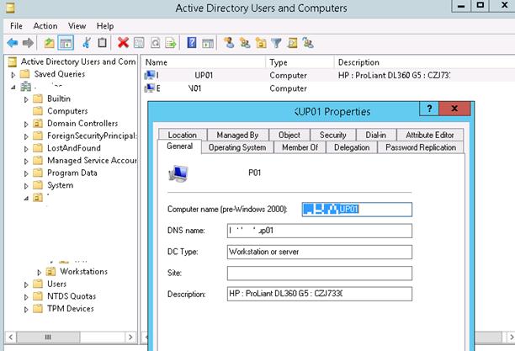The width and height of the screenshot is (515, 351).
Task: Click the Back arrow in the toolbar
Action: tap(12, 43)
